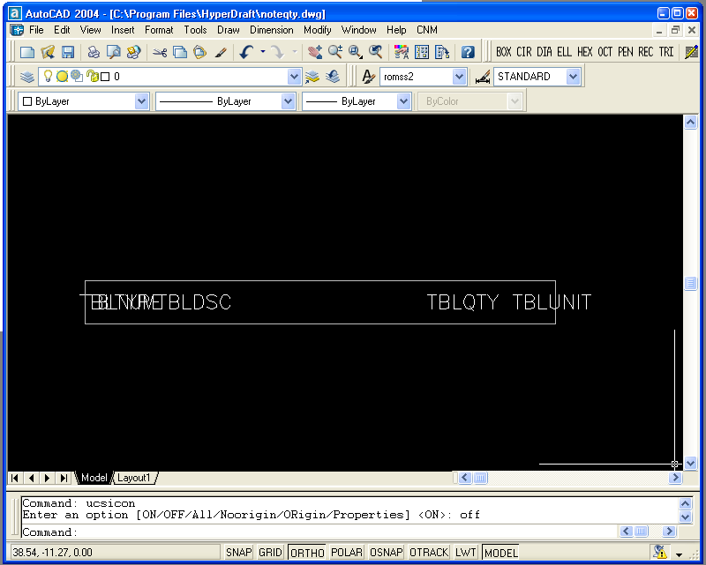This screenshot has width=706, height=565.
Task: Open the Help question mark icon
Action: point(468,52)
